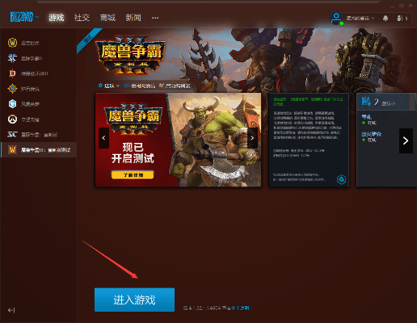Click the user profile avatar

click(x=336, y=19)
